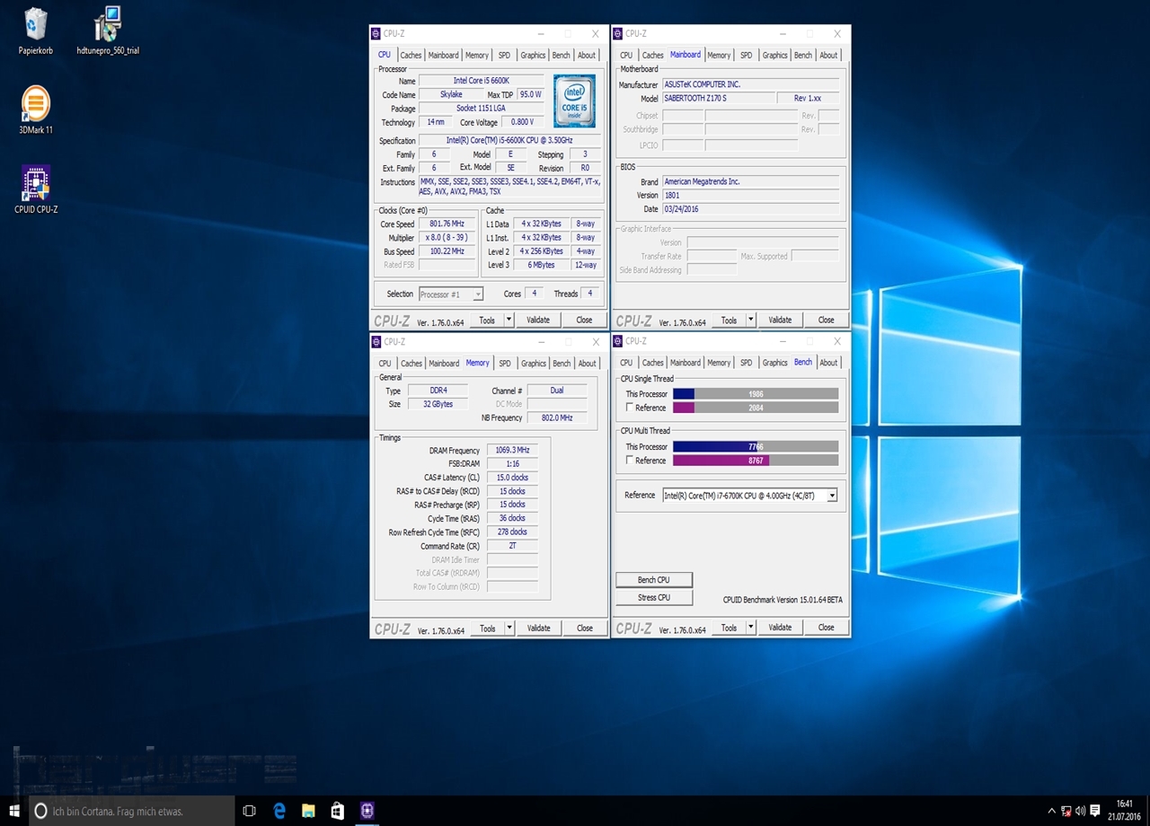The image size is (1150, 826).
Task: Click the Multi Thread Reference score bar
Action: (x=756, y=461)
